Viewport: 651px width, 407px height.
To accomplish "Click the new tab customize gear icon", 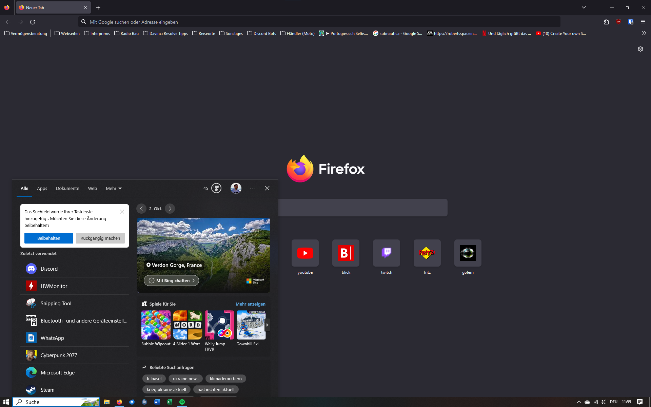I will pos(640,49).
